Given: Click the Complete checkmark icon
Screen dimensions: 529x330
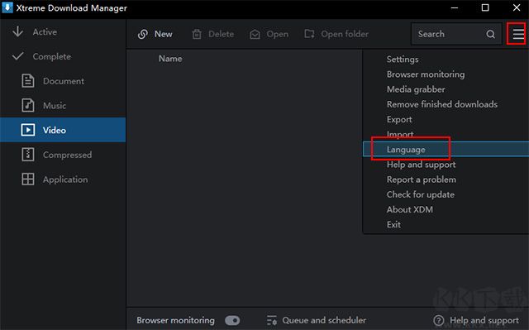Looking at the screenshot, I should tap(17, 56).
